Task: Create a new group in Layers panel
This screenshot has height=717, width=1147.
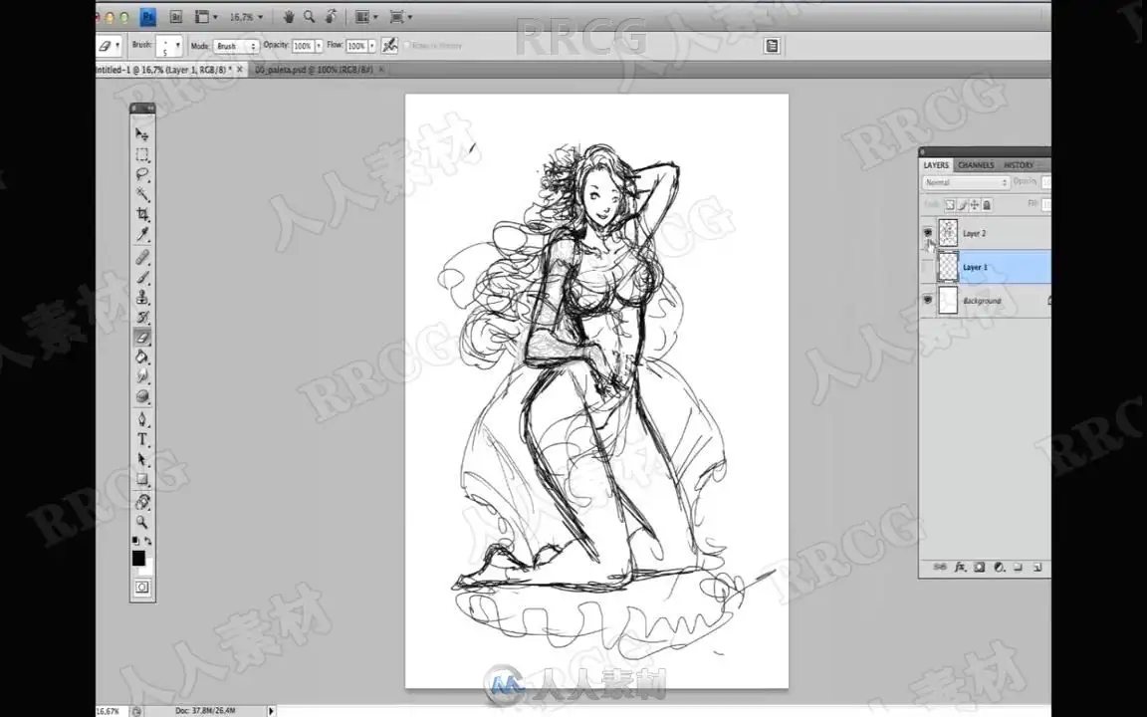Action: click(x=1018, y=567)
